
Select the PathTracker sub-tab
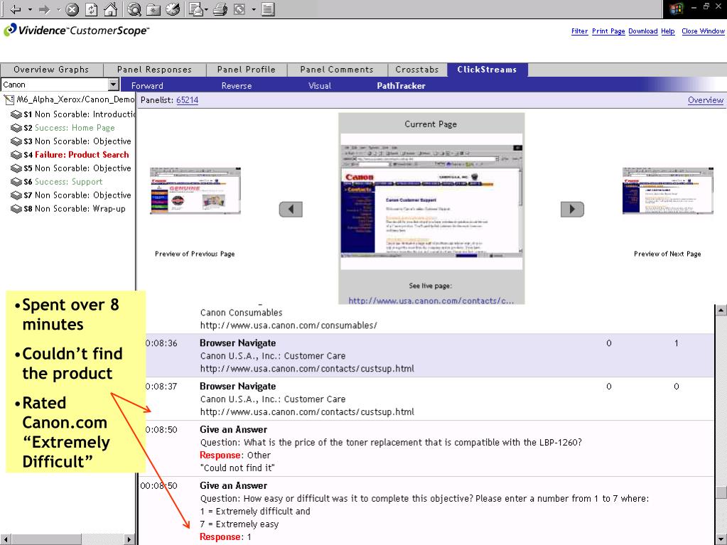401,86
